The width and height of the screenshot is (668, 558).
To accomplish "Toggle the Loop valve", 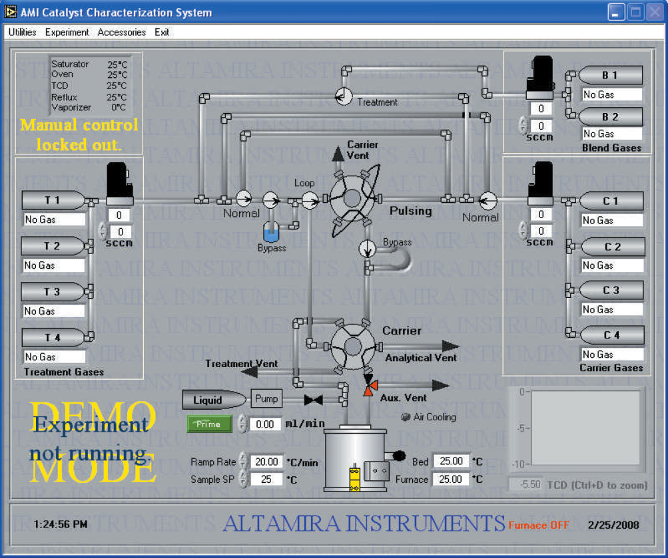I will click(x=310, y=200).
